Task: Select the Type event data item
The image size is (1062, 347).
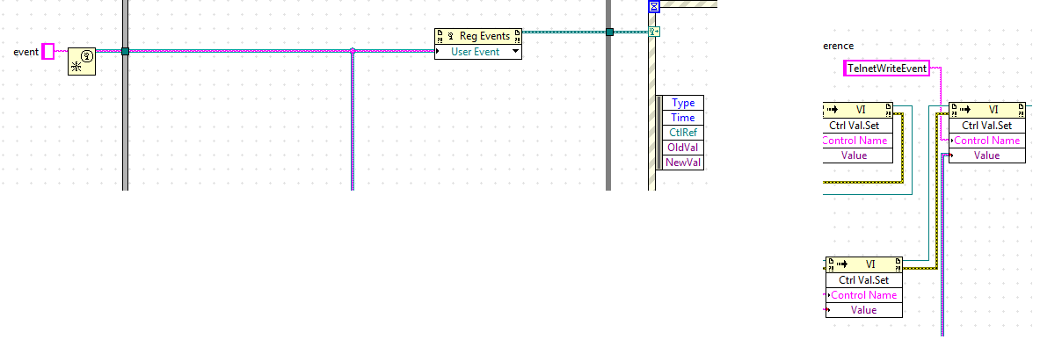Action: tap(683, 103)
